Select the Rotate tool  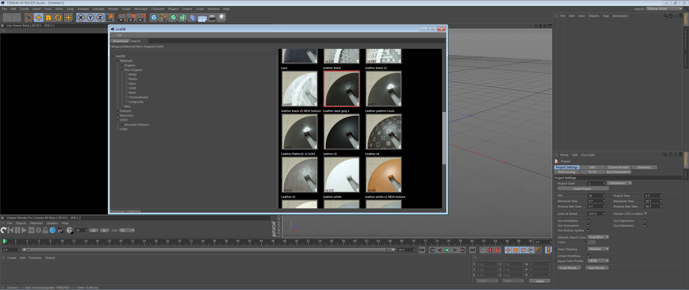pos(58,18)
